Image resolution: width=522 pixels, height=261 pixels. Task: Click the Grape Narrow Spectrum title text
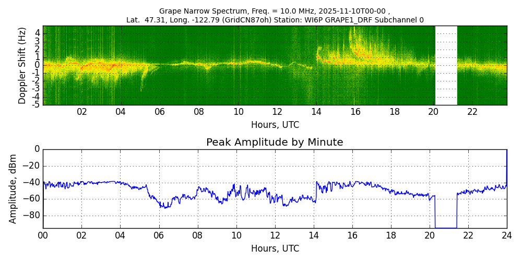[x=275, y=11]
